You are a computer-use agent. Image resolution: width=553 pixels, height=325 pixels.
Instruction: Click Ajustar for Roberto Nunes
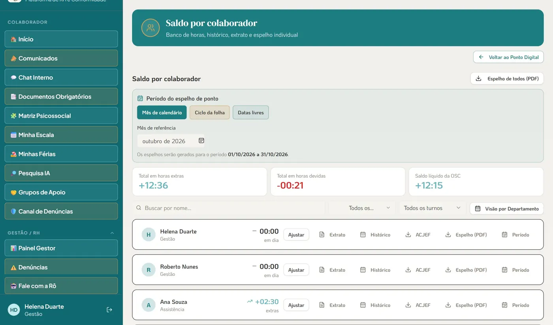point(296,270)
